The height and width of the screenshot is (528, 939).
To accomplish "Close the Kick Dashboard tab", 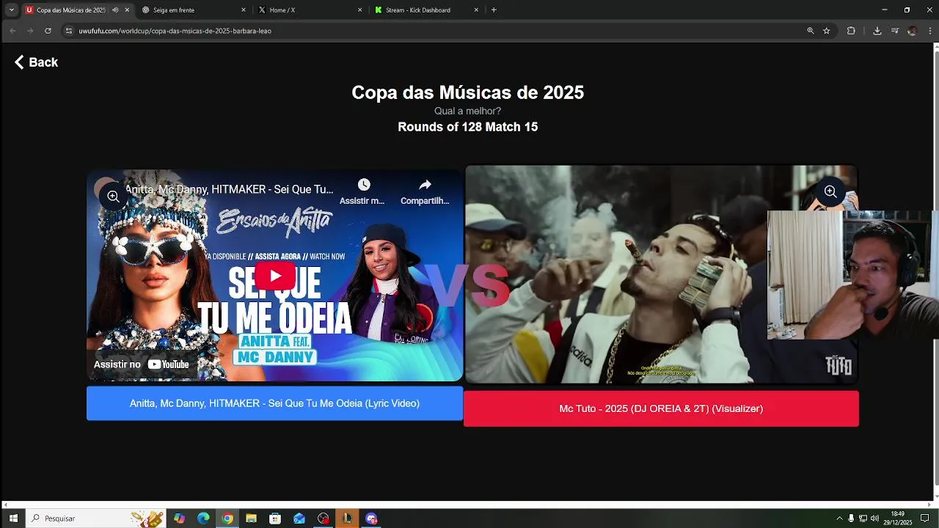I will [x=477, y=10].
